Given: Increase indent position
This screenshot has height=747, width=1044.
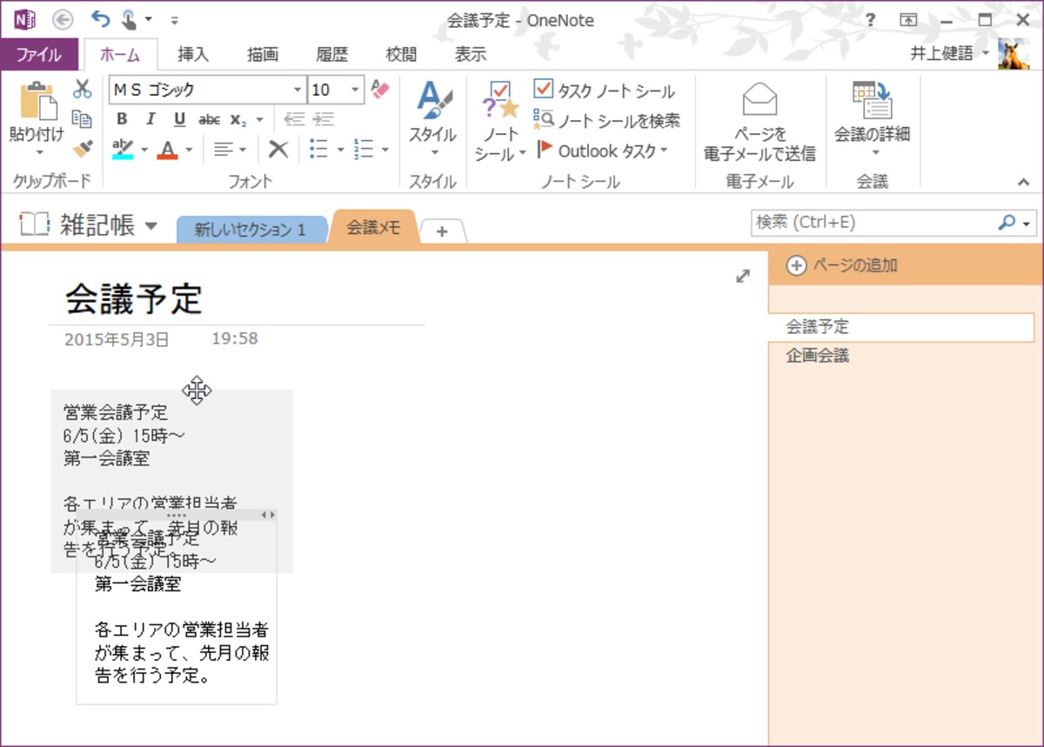Looking at the screenshot, I should (324, 119).
